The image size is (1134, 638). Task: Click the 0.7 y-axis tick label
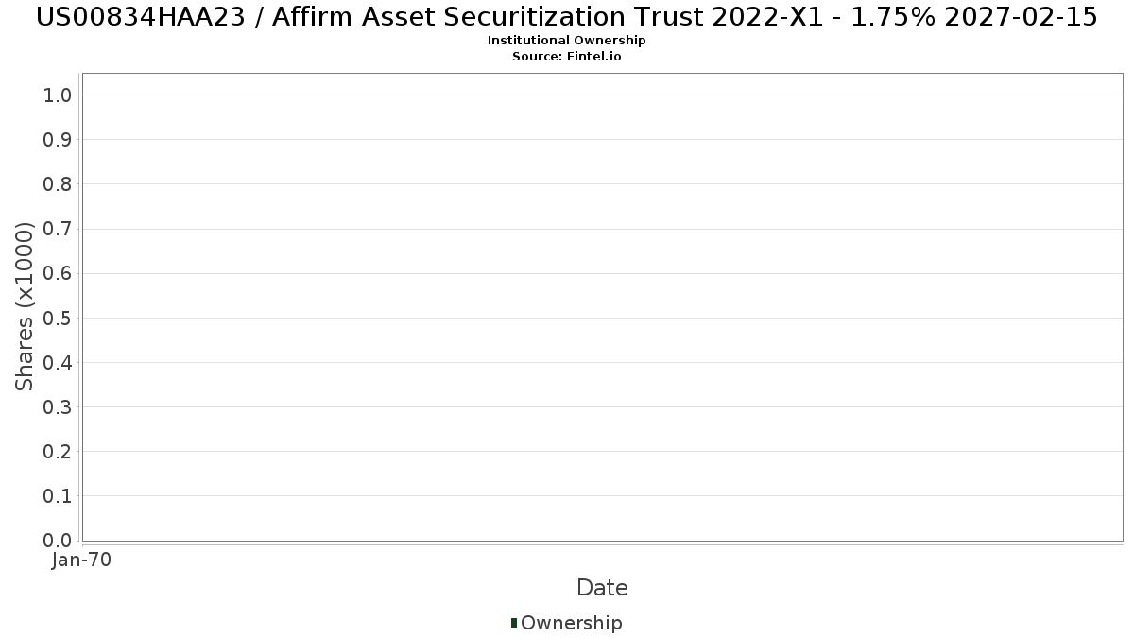pyautogui.click(x=59, y=229)
